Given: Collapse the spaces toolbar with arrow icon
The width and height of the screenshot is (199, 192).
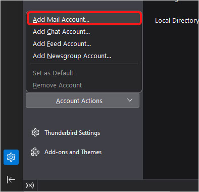Looking at the screenshot, I should [x=11, y=179].
